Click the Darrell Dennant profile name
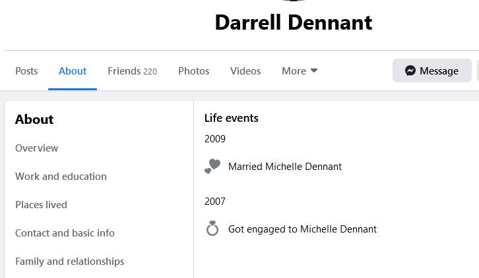Viewport: 479px width, 278px height. (x=293, y=22)
